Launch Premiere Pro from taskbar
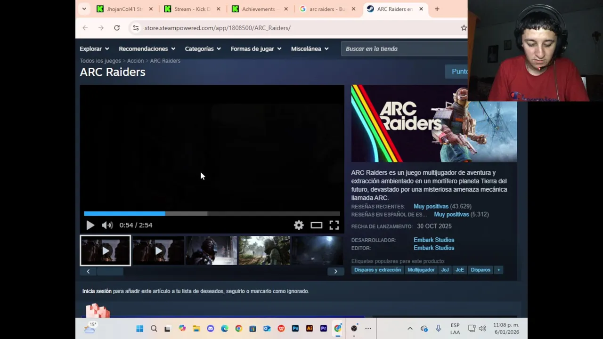The height and width of the screenshot is (339, 603). point(324,329)
